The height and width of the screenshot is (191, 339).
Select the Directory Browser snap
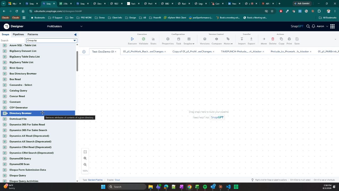point(38,113)
